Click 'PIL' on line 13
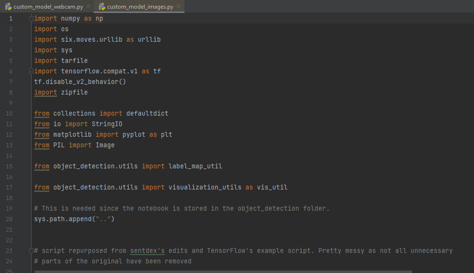This screenshot has height=273, width=474. point(59,145)
